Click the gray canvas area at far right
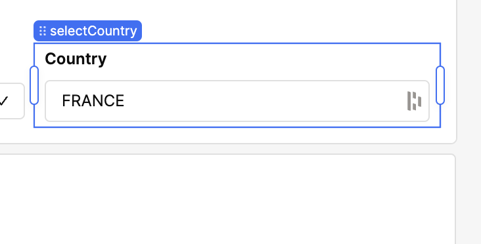 469,123
